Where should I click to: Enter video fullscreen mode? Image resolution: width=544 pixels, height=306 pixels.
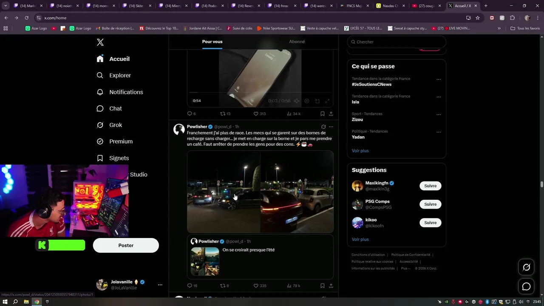tap(327, 101)
